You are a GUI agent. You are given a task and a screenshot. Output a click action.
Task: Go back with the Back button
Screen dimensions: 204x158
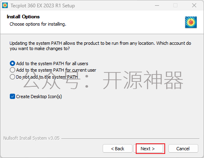(x=117, y=149)
